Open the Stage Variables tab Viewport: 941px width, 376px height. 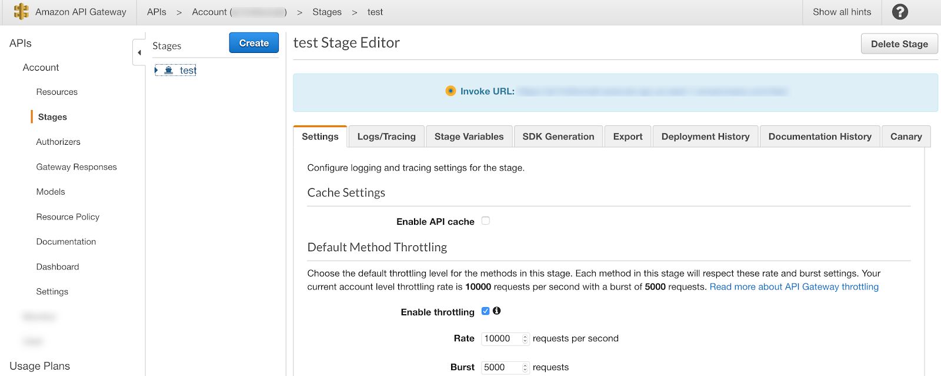coord(469,137)
